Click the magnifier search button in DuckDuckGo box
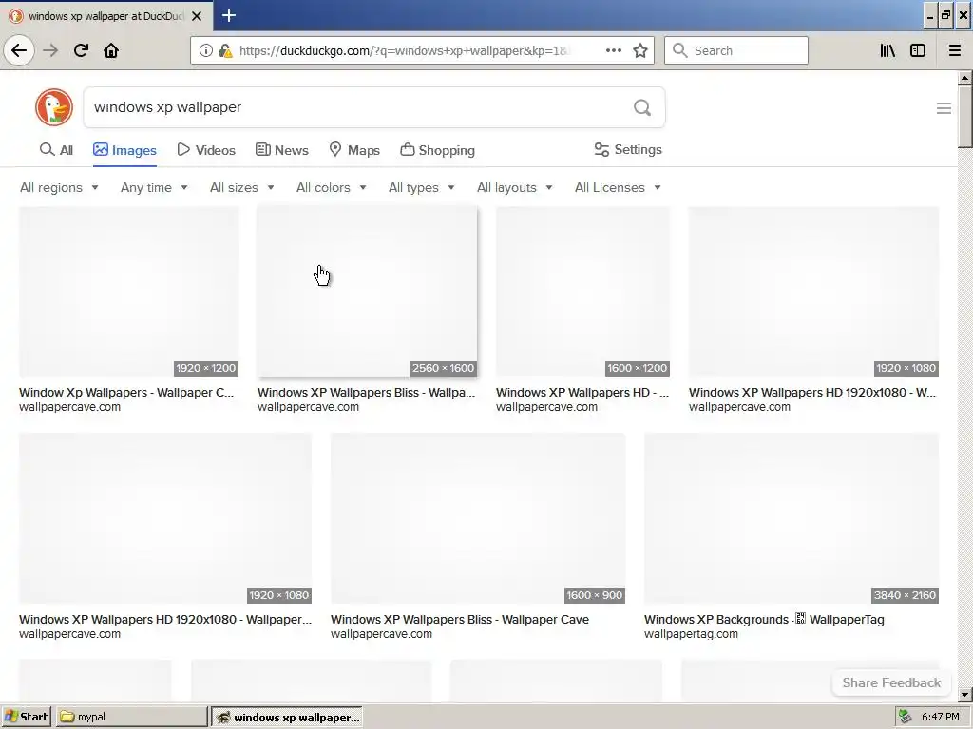Viewport: 973px width, 729px height. 642,108
